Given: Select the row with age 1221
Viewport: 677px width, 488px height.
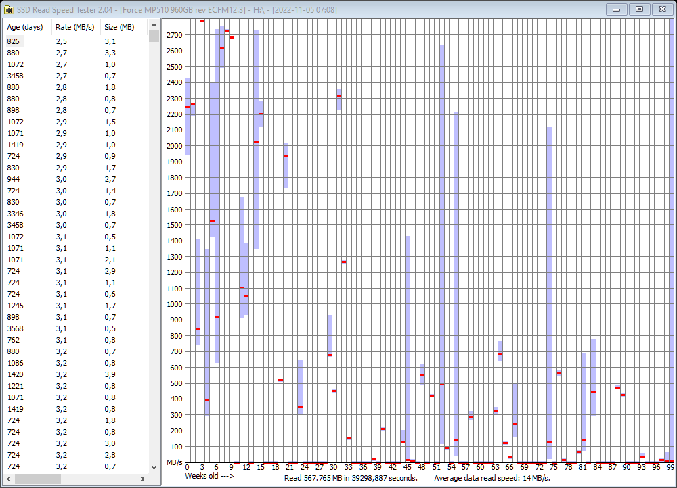Looking at the screenshot, I should click(76, 386).
